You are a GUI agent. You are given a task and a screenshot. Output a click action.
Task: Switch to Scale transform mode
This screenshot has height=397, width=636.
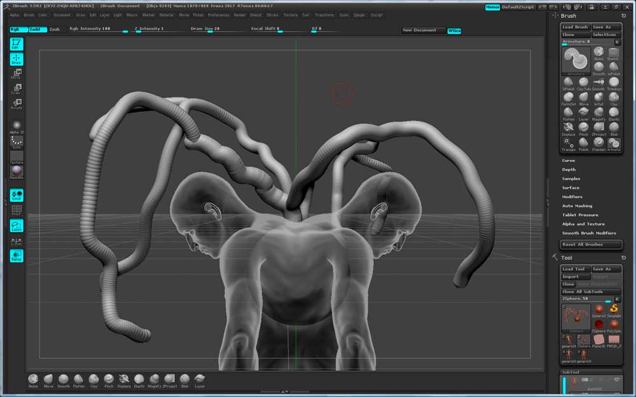[x=17, y=89]
